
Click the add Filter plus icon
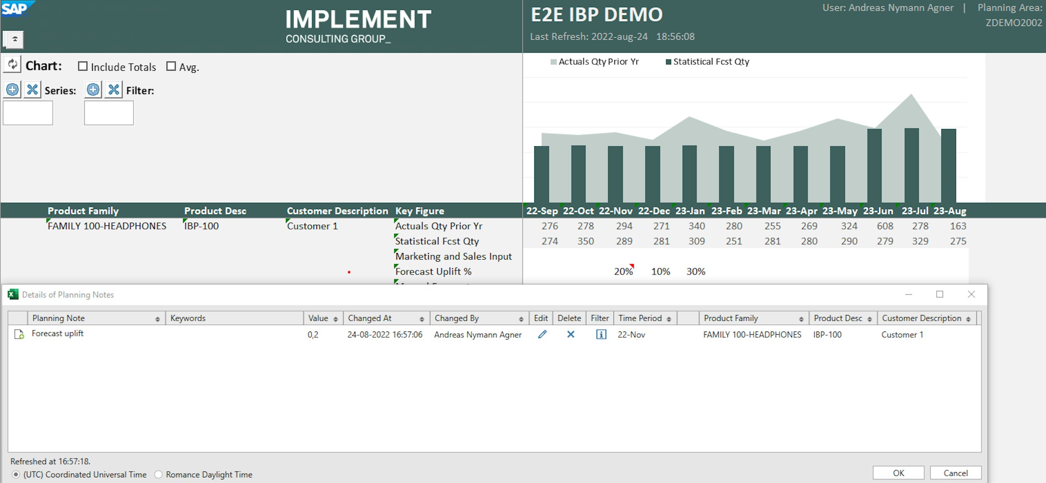(x=93, y=89)
